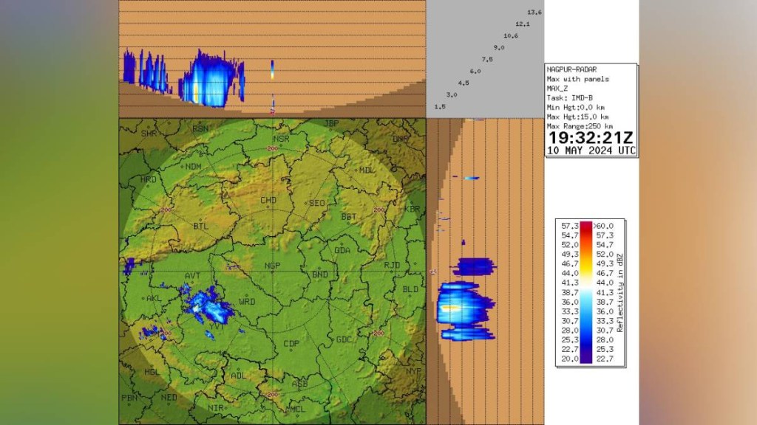Click the GDC station marker
The height and width of the screenshot is (425, 757).
[344, 339]
